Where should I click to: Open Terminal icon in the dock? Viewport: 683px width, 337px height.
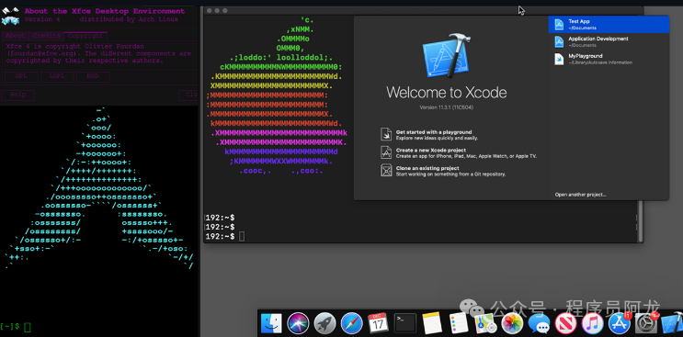click(405, 323)
